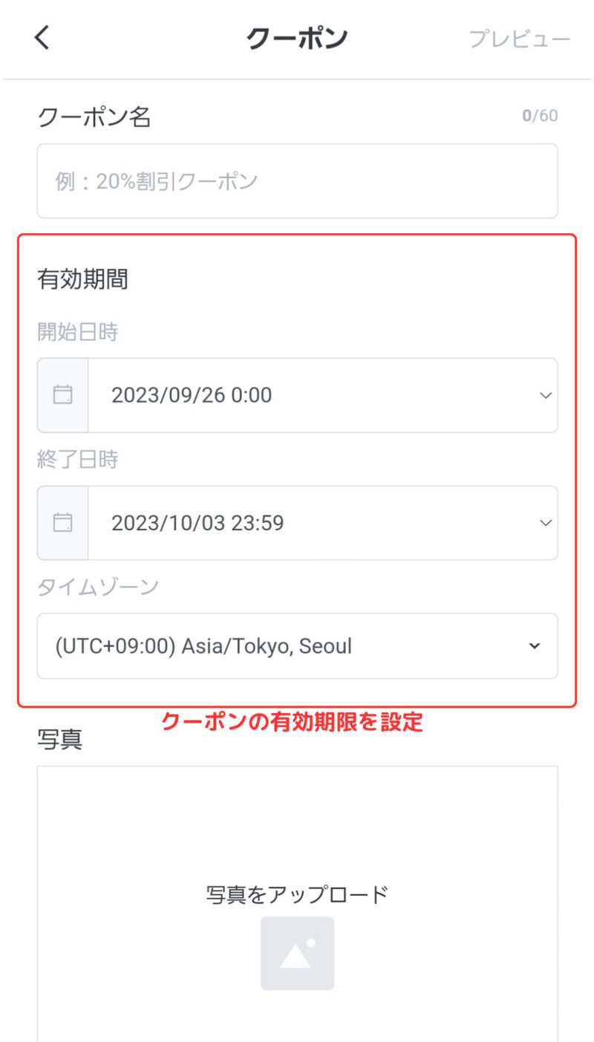
Task: Click the calendar icon beside the start date
Action: [63, 395]
